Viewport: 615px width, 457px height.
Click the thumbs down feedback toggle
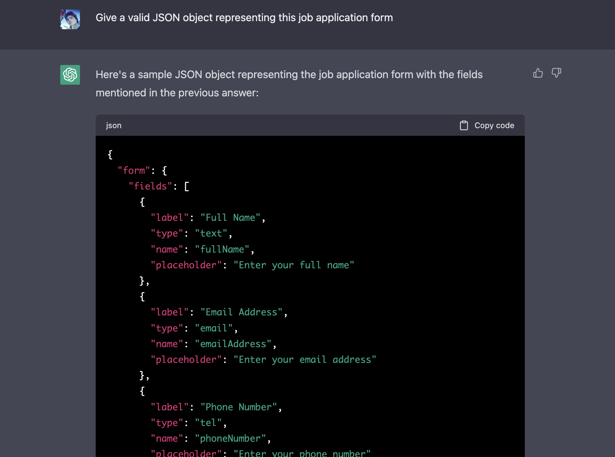(557, 73)
